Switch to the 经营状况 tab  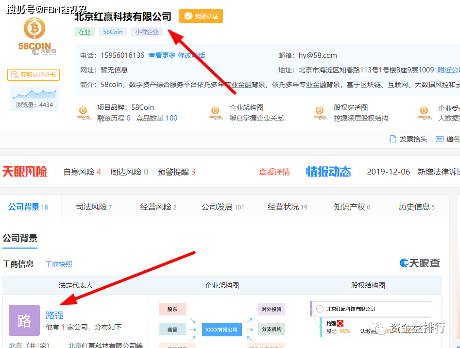tap(287, 207)
